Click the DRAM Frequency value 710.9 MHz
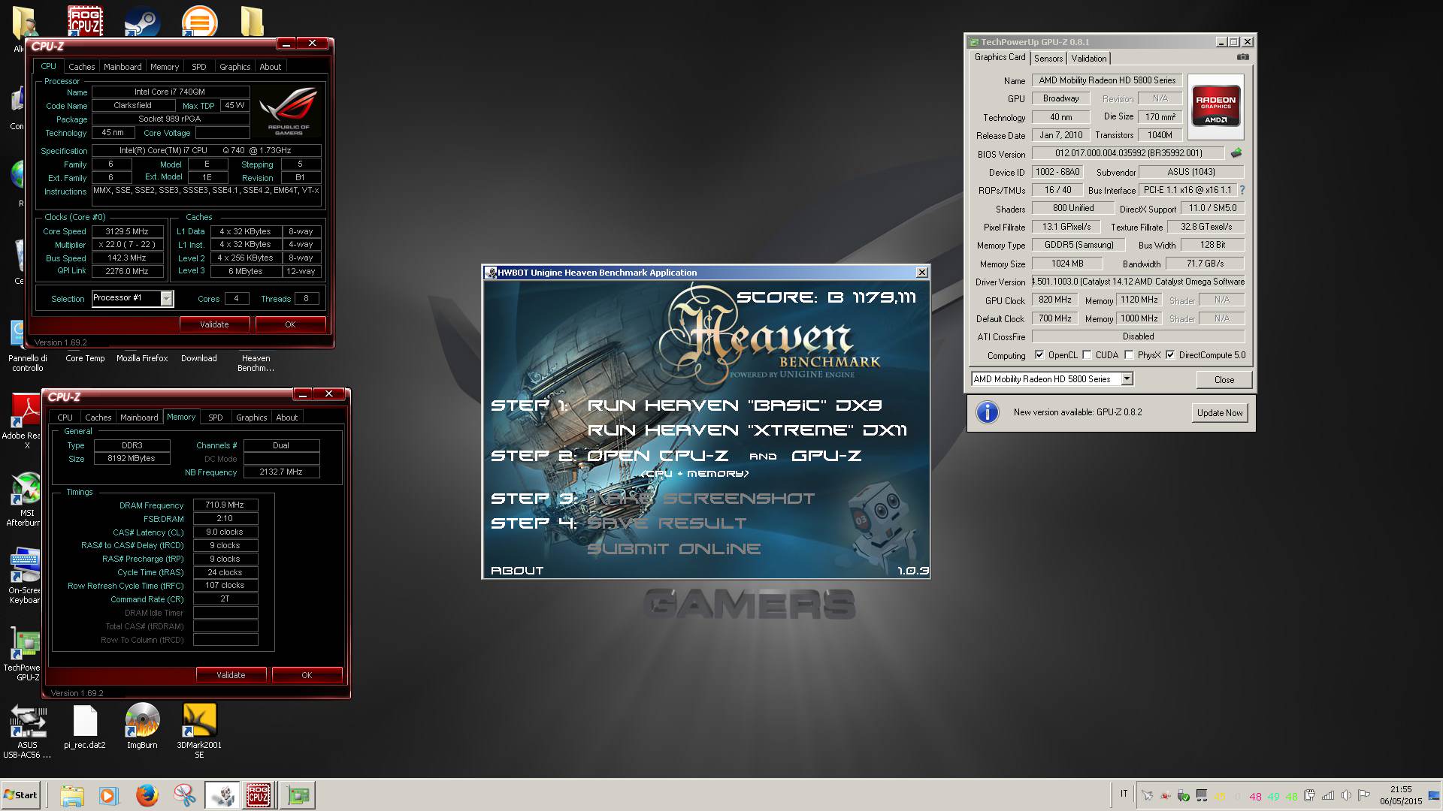The height and width of the screenshot is (811, 1443). 225,505
